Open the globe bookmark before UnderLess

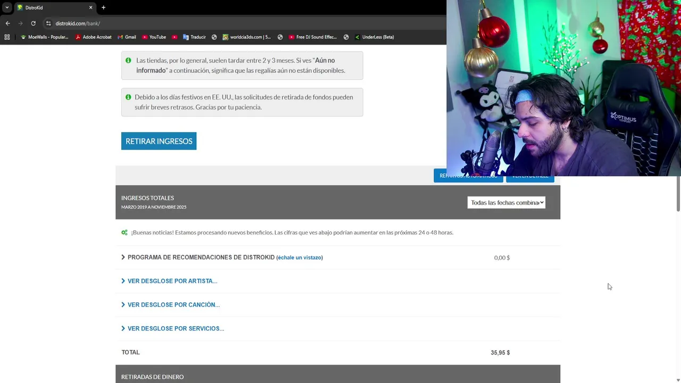(346, 37)
